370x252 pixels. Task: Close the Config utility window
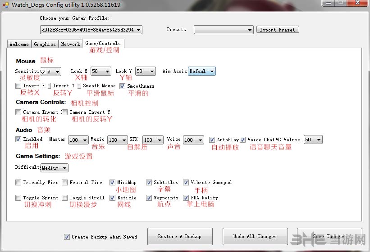tap(357, 3)
